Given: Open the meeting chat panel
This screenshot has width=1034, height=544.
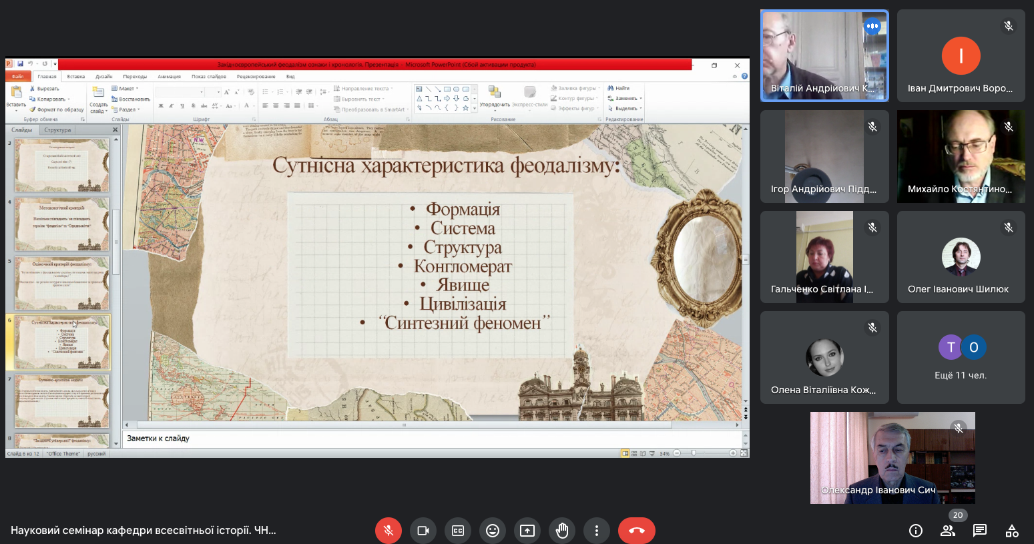Looking at the screenshot, I should pos(980,531).
